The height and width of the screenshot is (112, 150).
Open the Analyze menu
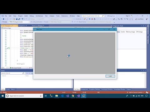pyautogui.click(x=52, y=16)
